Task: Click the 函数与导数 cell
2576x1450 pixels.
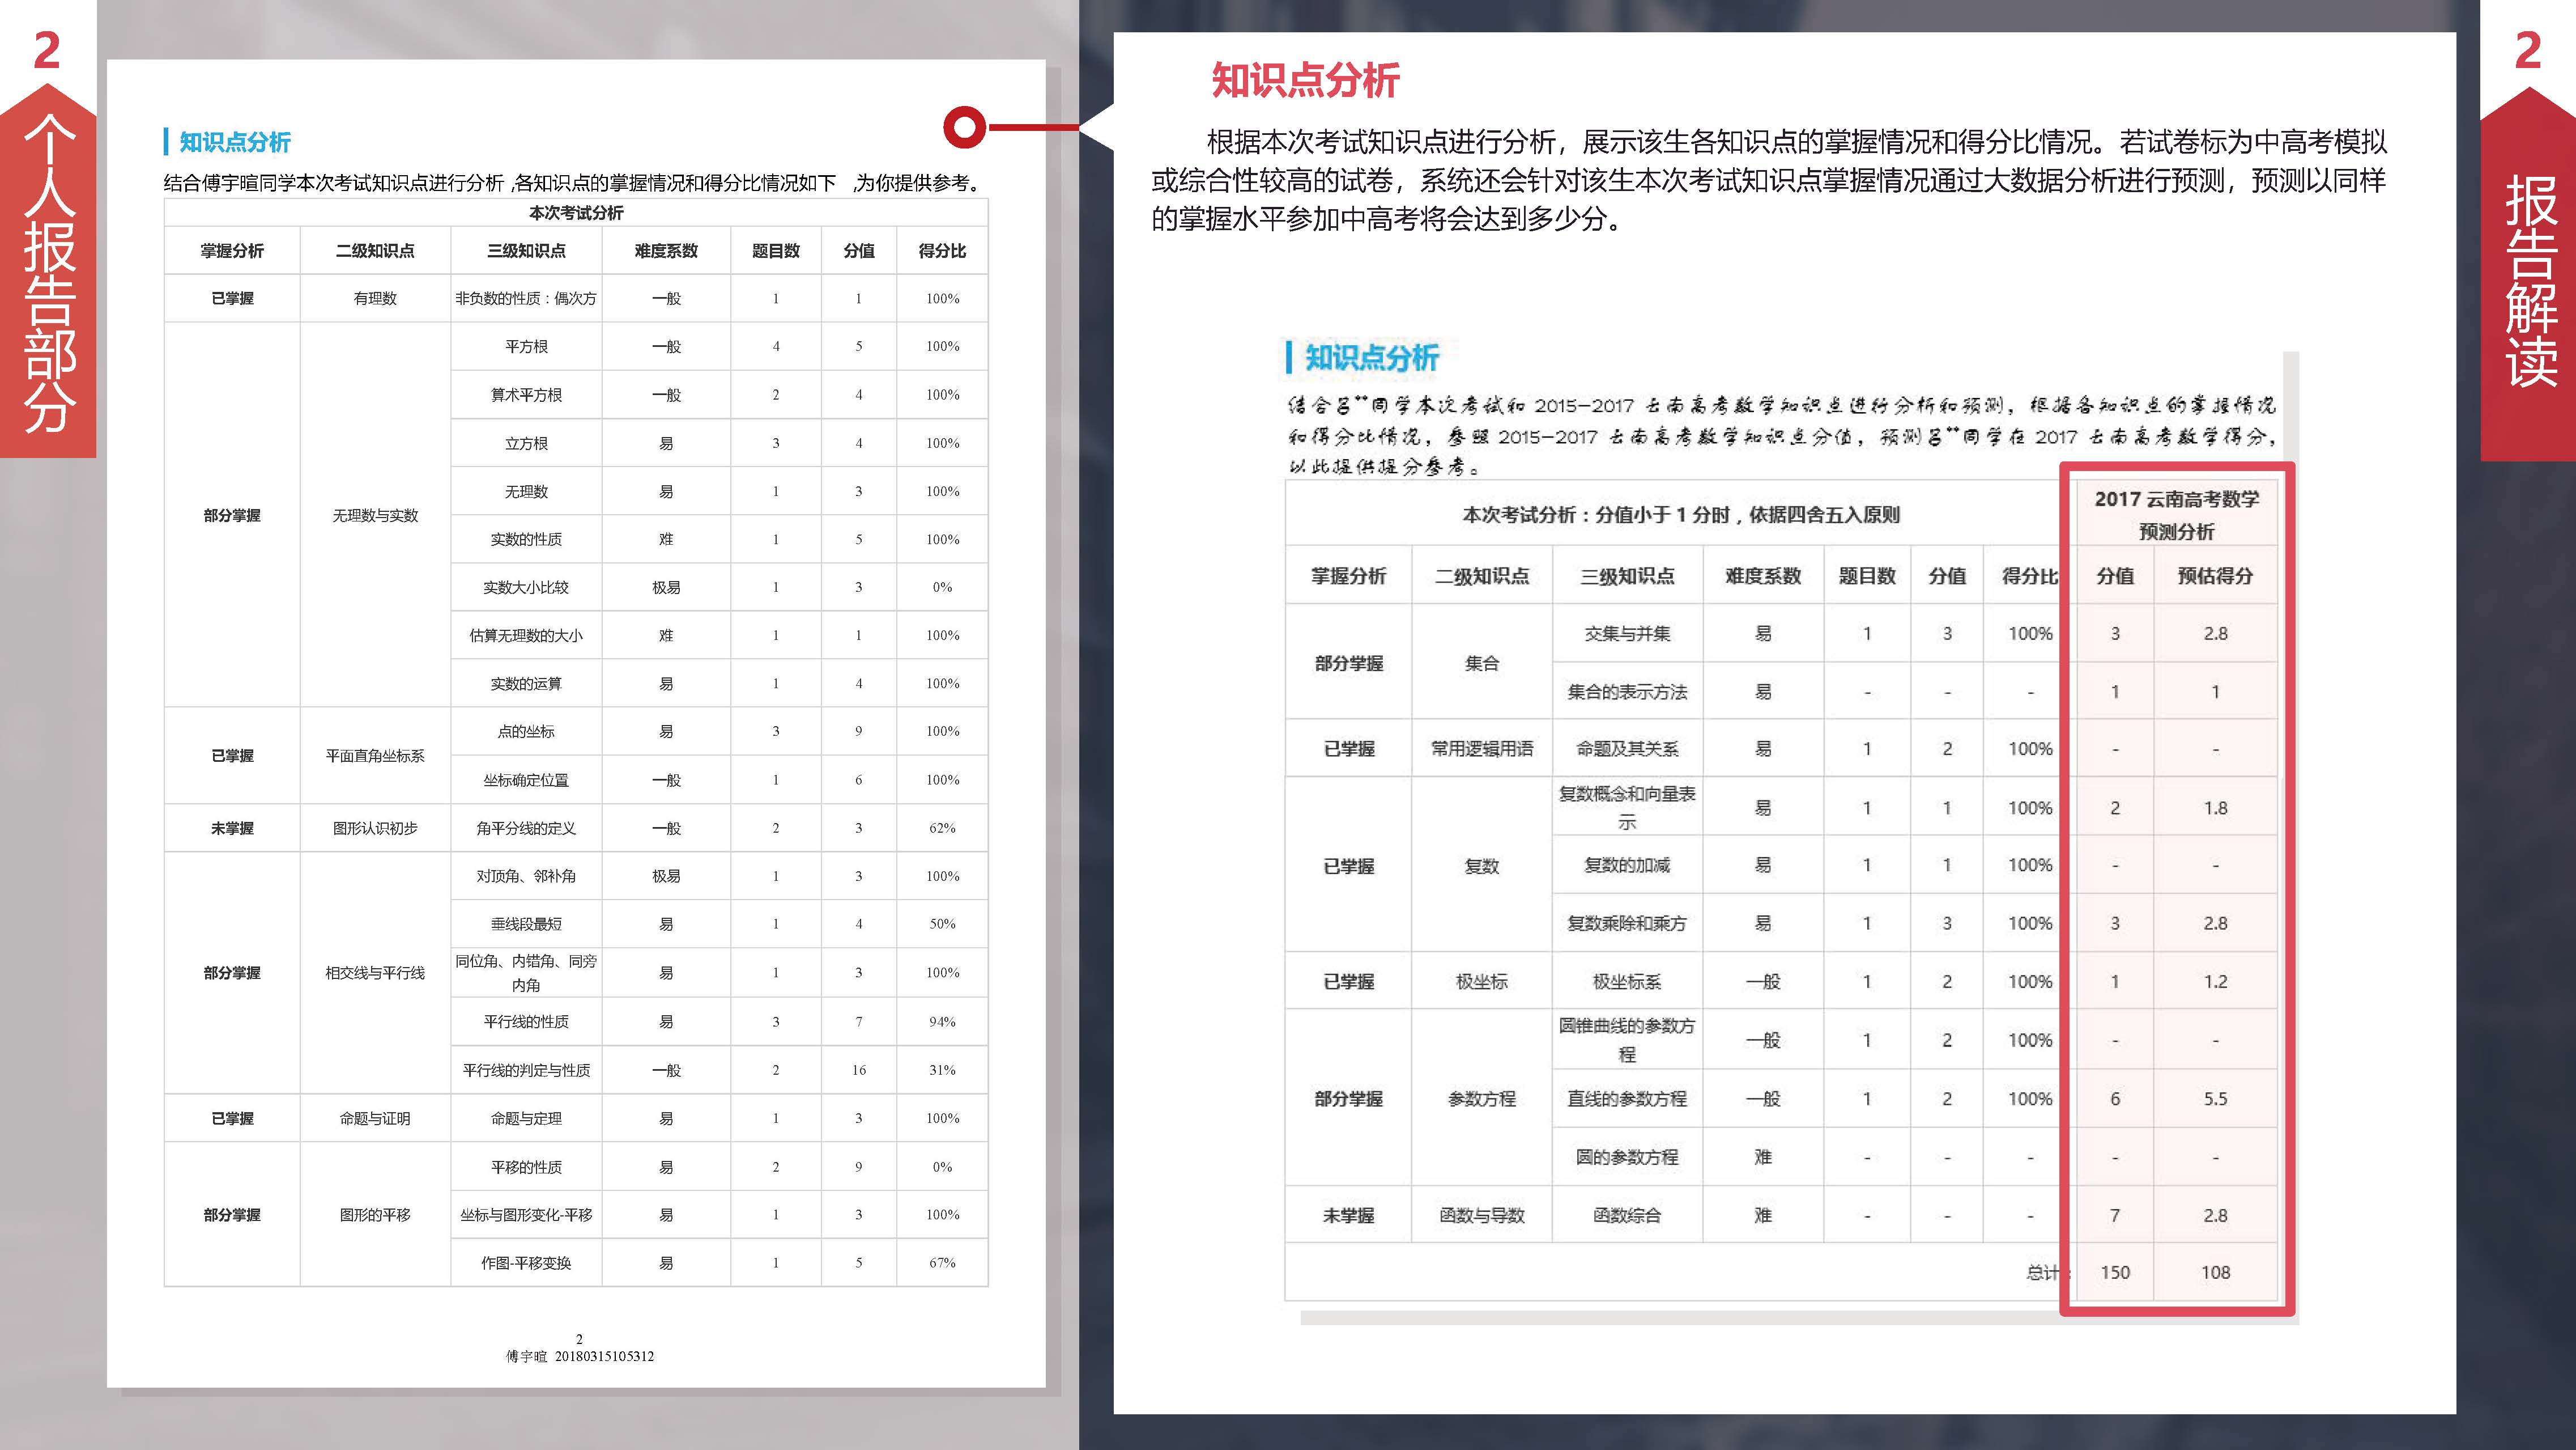Action: pyautogui.click(x=1482, y=1216)
